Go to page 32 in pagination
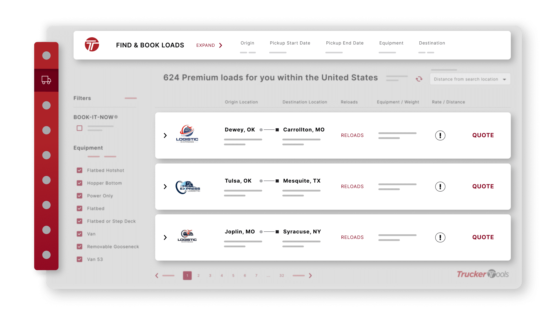556x312 pixels. point(281,275)
